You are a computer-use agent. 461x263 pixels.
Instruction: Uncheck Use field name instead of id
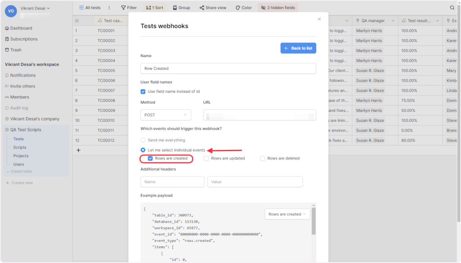[x=143, y=91]
